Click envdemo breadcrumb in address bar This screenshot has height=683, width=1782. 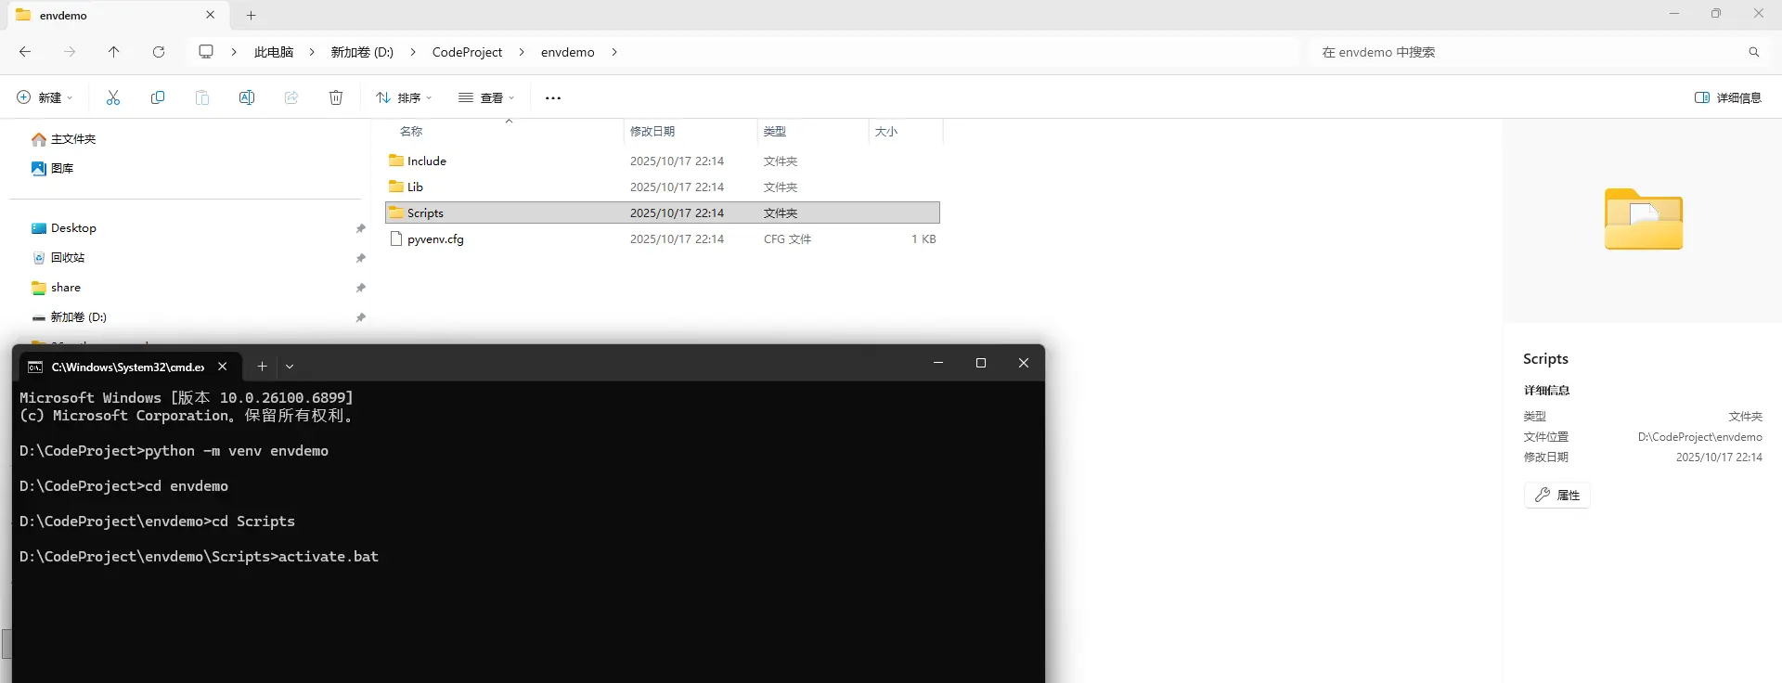coord(568,52)
